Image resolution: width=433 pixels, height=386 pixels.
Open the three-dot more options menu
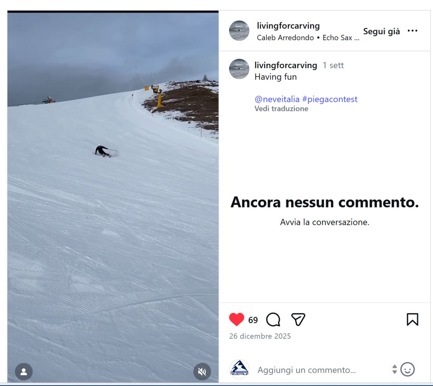coord(413,31)
